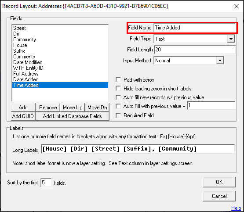Screen dimensions: 244x212
Task: Click into the Field Name input box
Action: (194, 28)
